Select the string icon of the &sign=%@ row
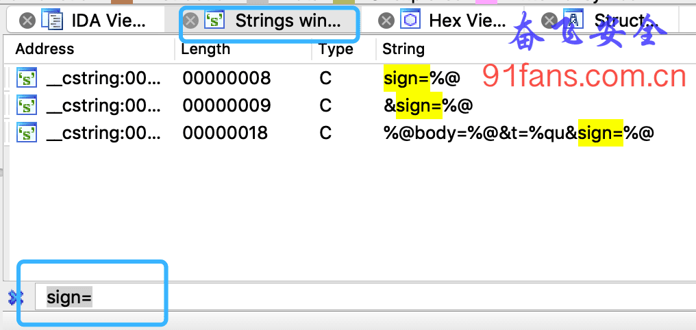 pyautogui.click(x=27, y=105)
